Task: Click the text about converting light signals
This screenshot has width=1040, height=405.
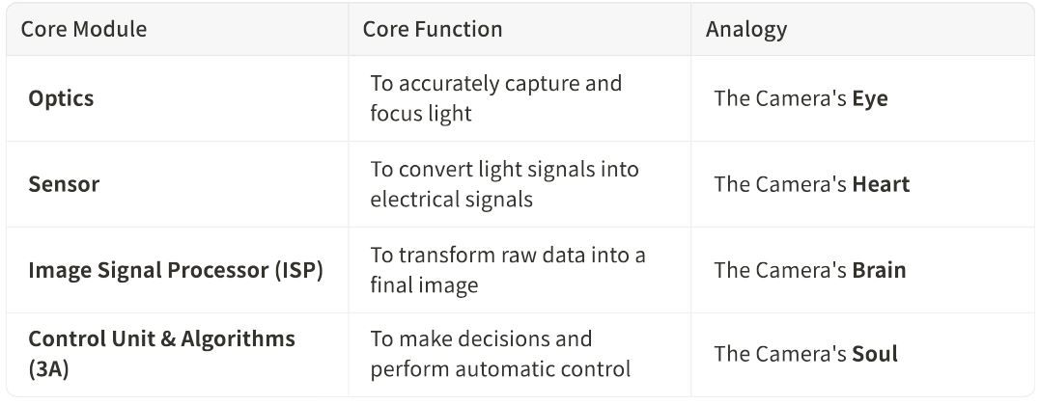Action: click(504, 184)
